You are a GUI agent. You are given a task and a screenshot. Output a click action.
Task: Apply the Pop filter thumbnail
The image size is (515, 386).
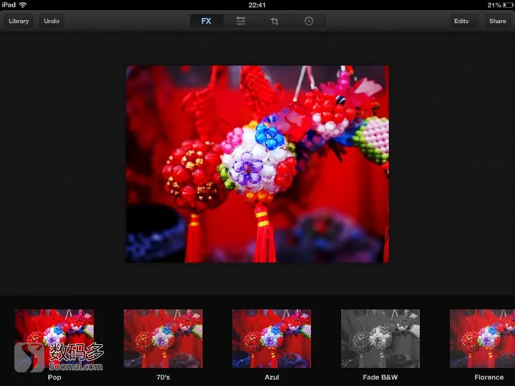(55, 338)
